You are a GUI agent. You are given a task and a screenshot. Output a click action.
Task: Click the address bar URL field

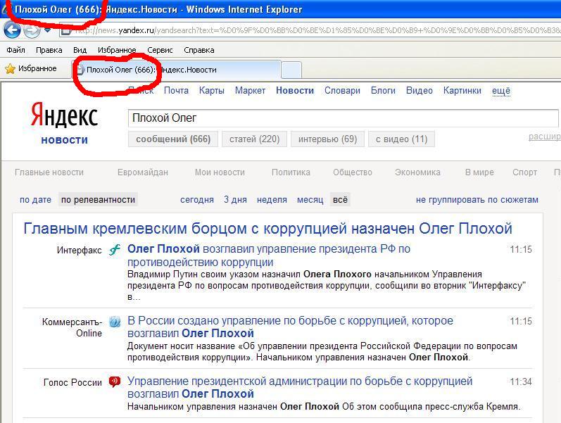pyautogui.click(x=310, y=30)
